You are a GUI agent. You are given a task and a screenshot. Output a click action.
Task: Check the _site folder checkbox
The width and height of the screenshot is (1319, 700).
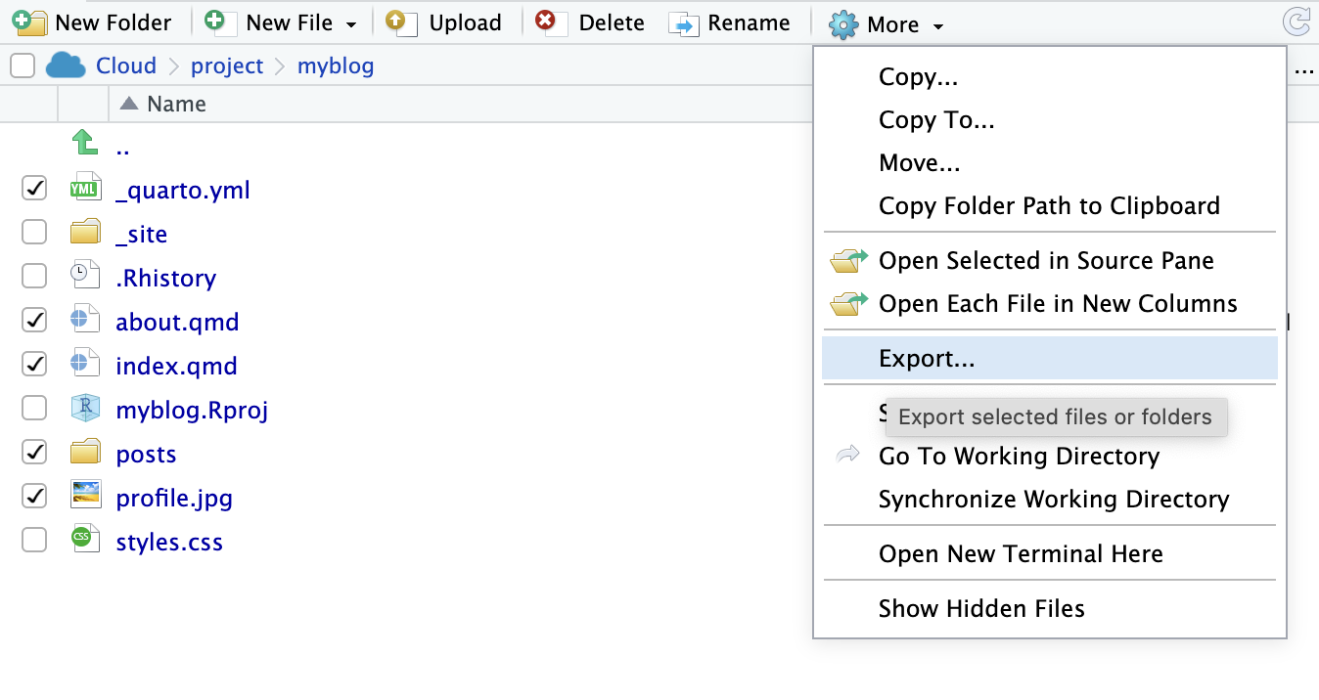click(x=33, y=232)
